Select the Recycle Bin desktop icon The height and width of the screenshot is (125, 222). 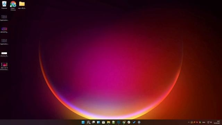(4, 5)
